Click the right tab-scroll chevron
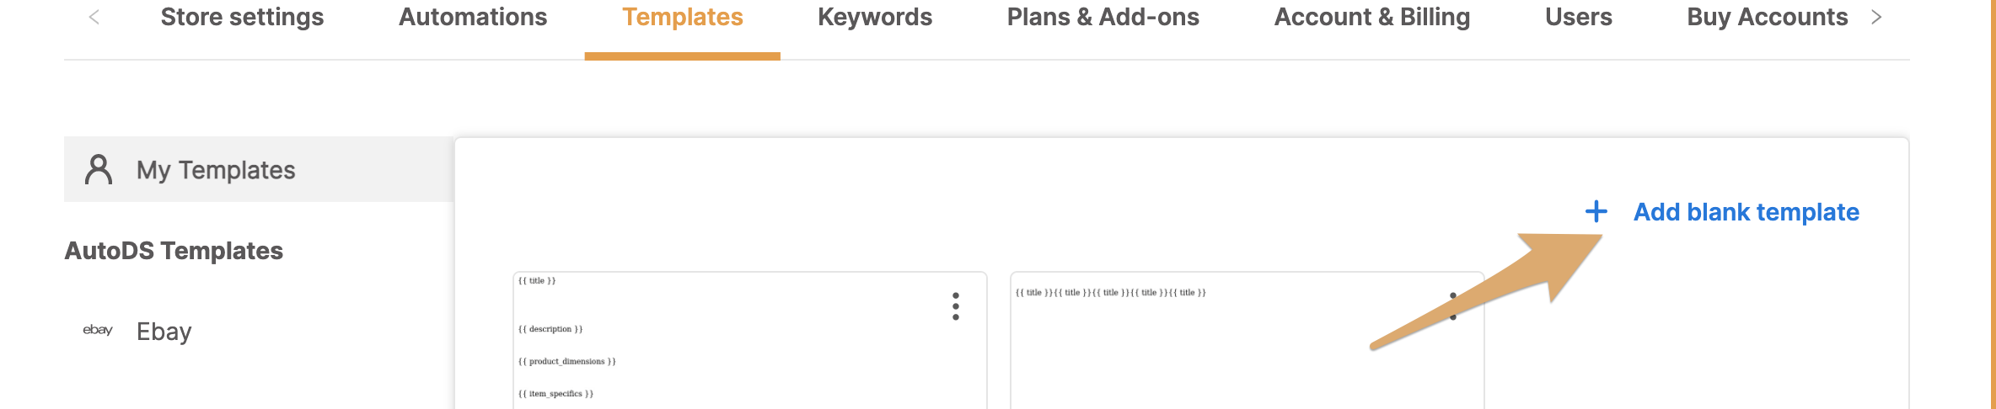1996x409 pixels. [1875, 17]
